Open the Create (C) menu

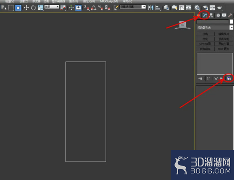pyautogui.click(x=24, y=1)
